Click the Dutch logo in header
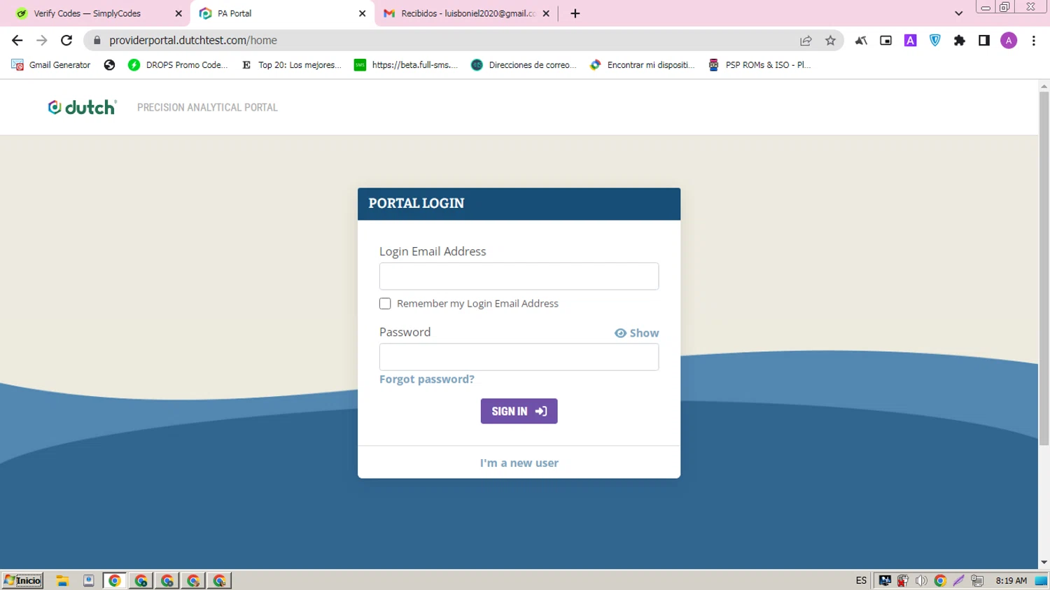The image size is (1050, 590). point(82,107)
